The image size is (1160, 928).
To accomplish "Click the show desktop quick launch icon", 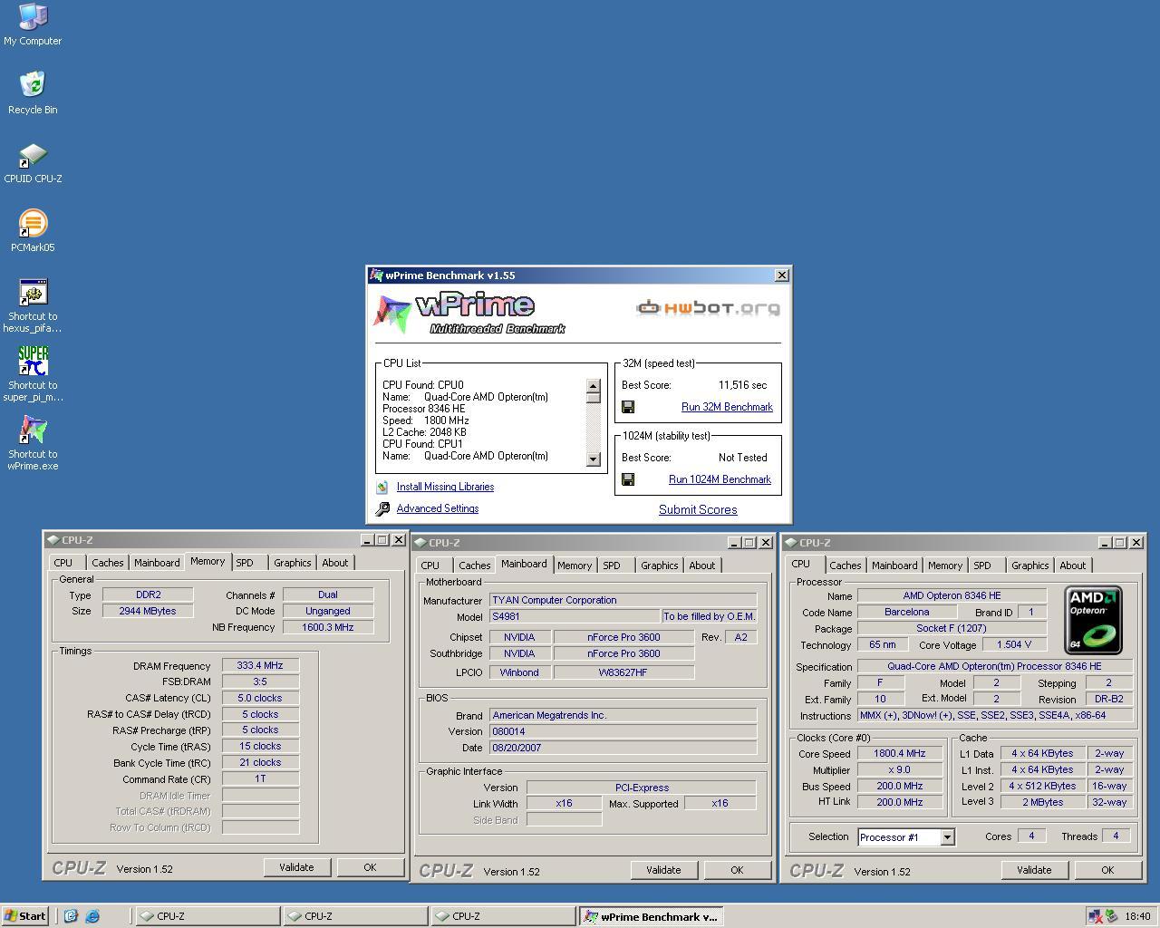I will pyautogui.click(x=72, y=916).
